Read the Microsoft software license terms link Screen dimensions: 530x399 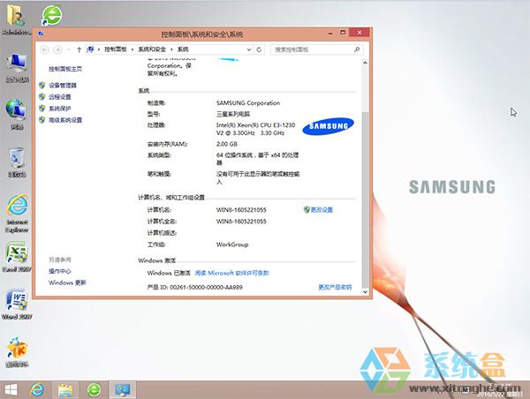pyautogui.click(x=231, y=273)
